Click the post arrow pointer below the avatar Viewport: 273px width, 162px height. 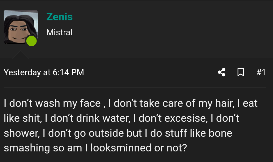(x=20, y=55)
